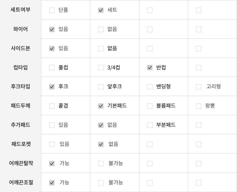Uncheck 있음 in the 사이드본 row

(x=52, y=49)
